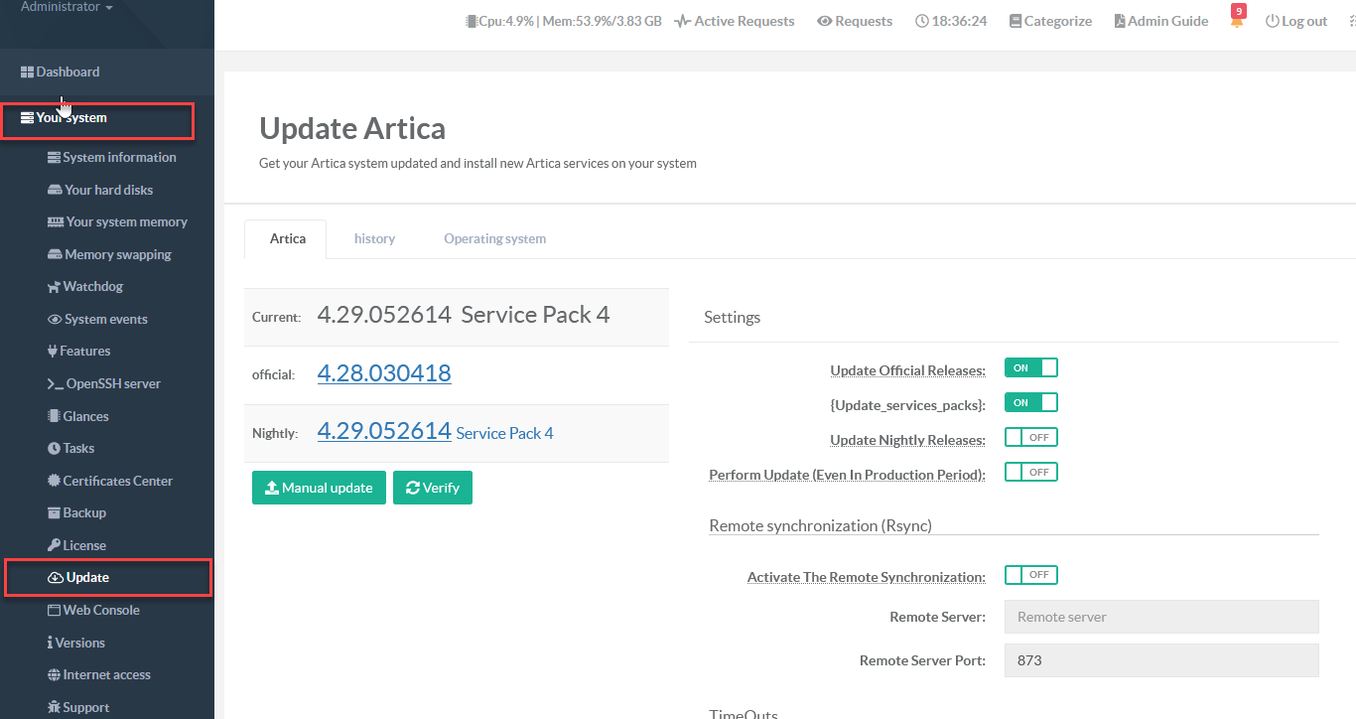Switch to the history tab

tap(374, 238)
